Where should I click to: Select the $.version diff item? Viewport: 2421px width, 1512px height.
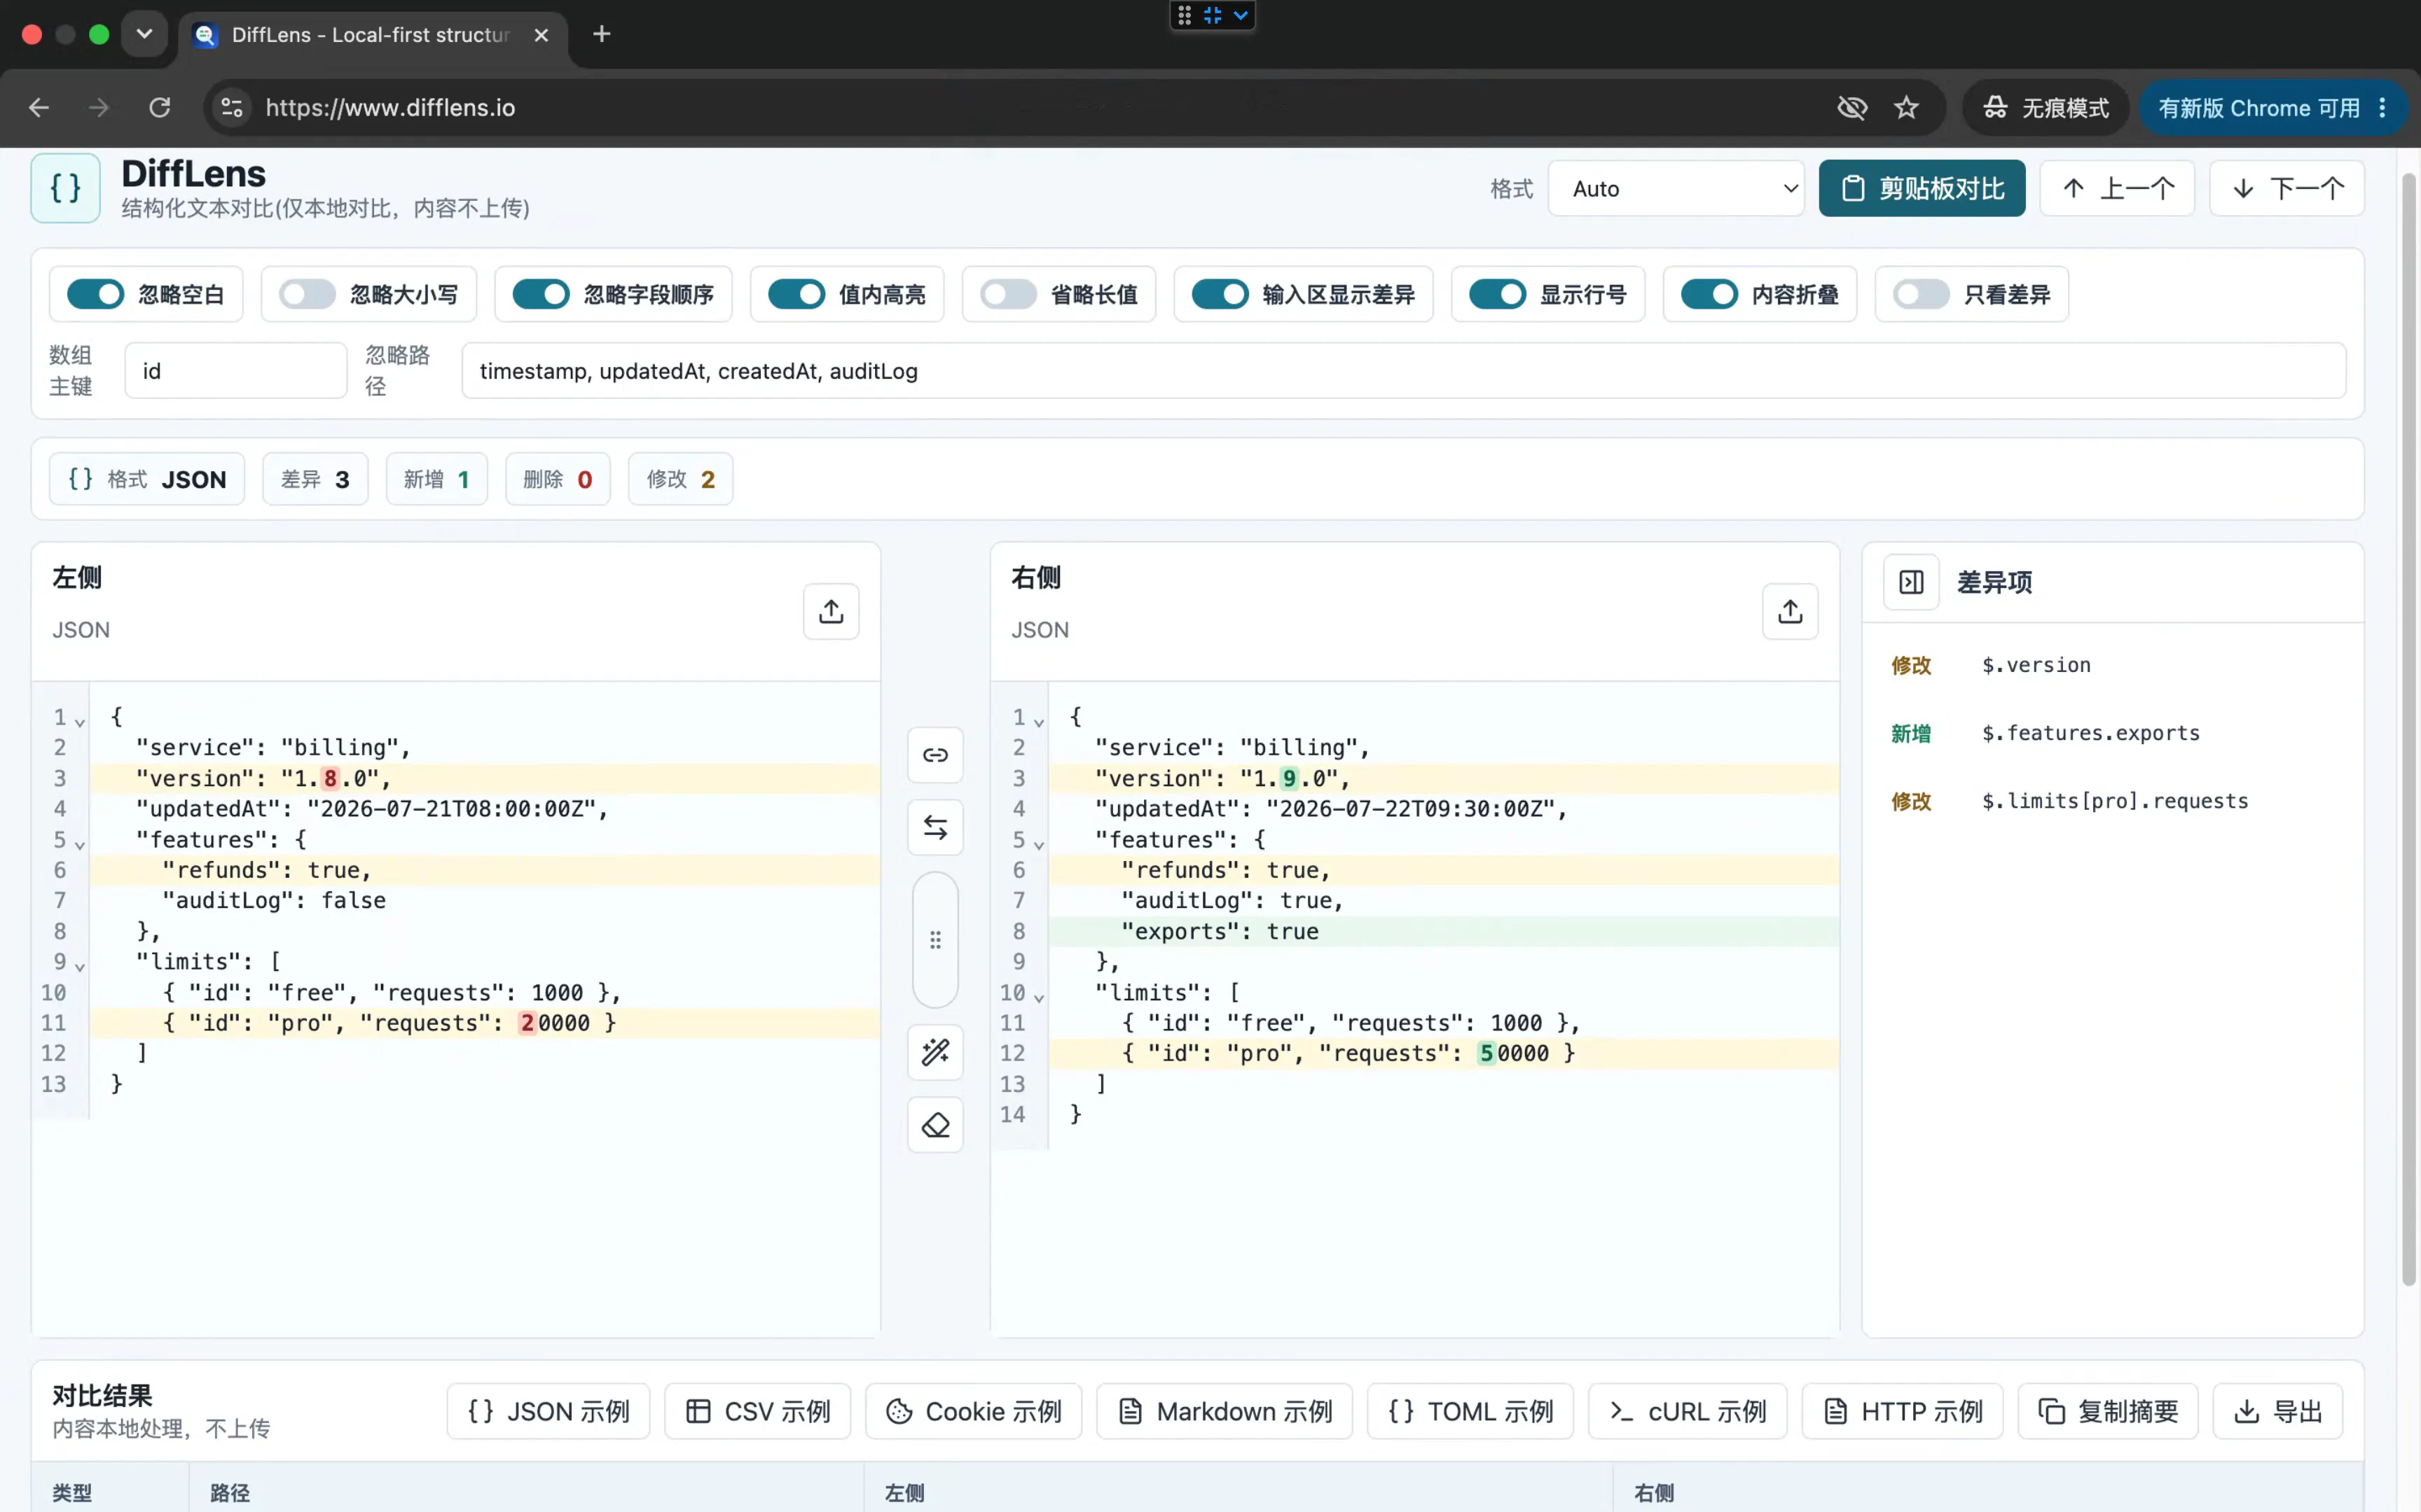[2113, 665]
